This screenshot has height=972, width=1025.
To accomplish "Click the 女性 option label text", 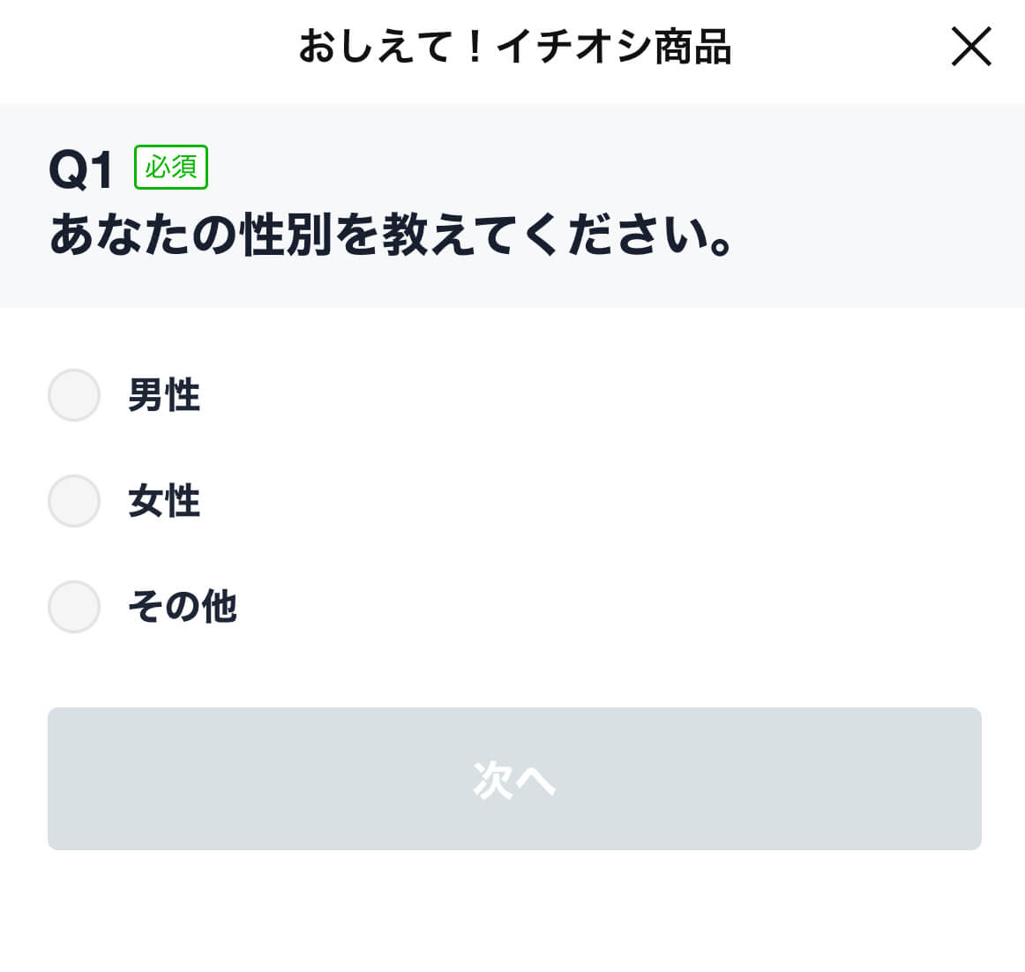I will 164,501.
